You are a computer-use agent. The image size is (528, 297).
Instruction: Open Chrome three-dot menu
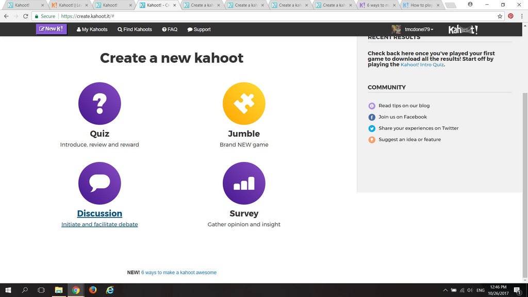[522, 16]
